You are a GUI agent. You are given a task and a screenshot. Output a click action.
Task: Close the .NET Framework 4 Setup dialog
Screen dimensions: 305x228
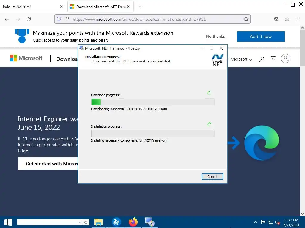coord(221,48)
